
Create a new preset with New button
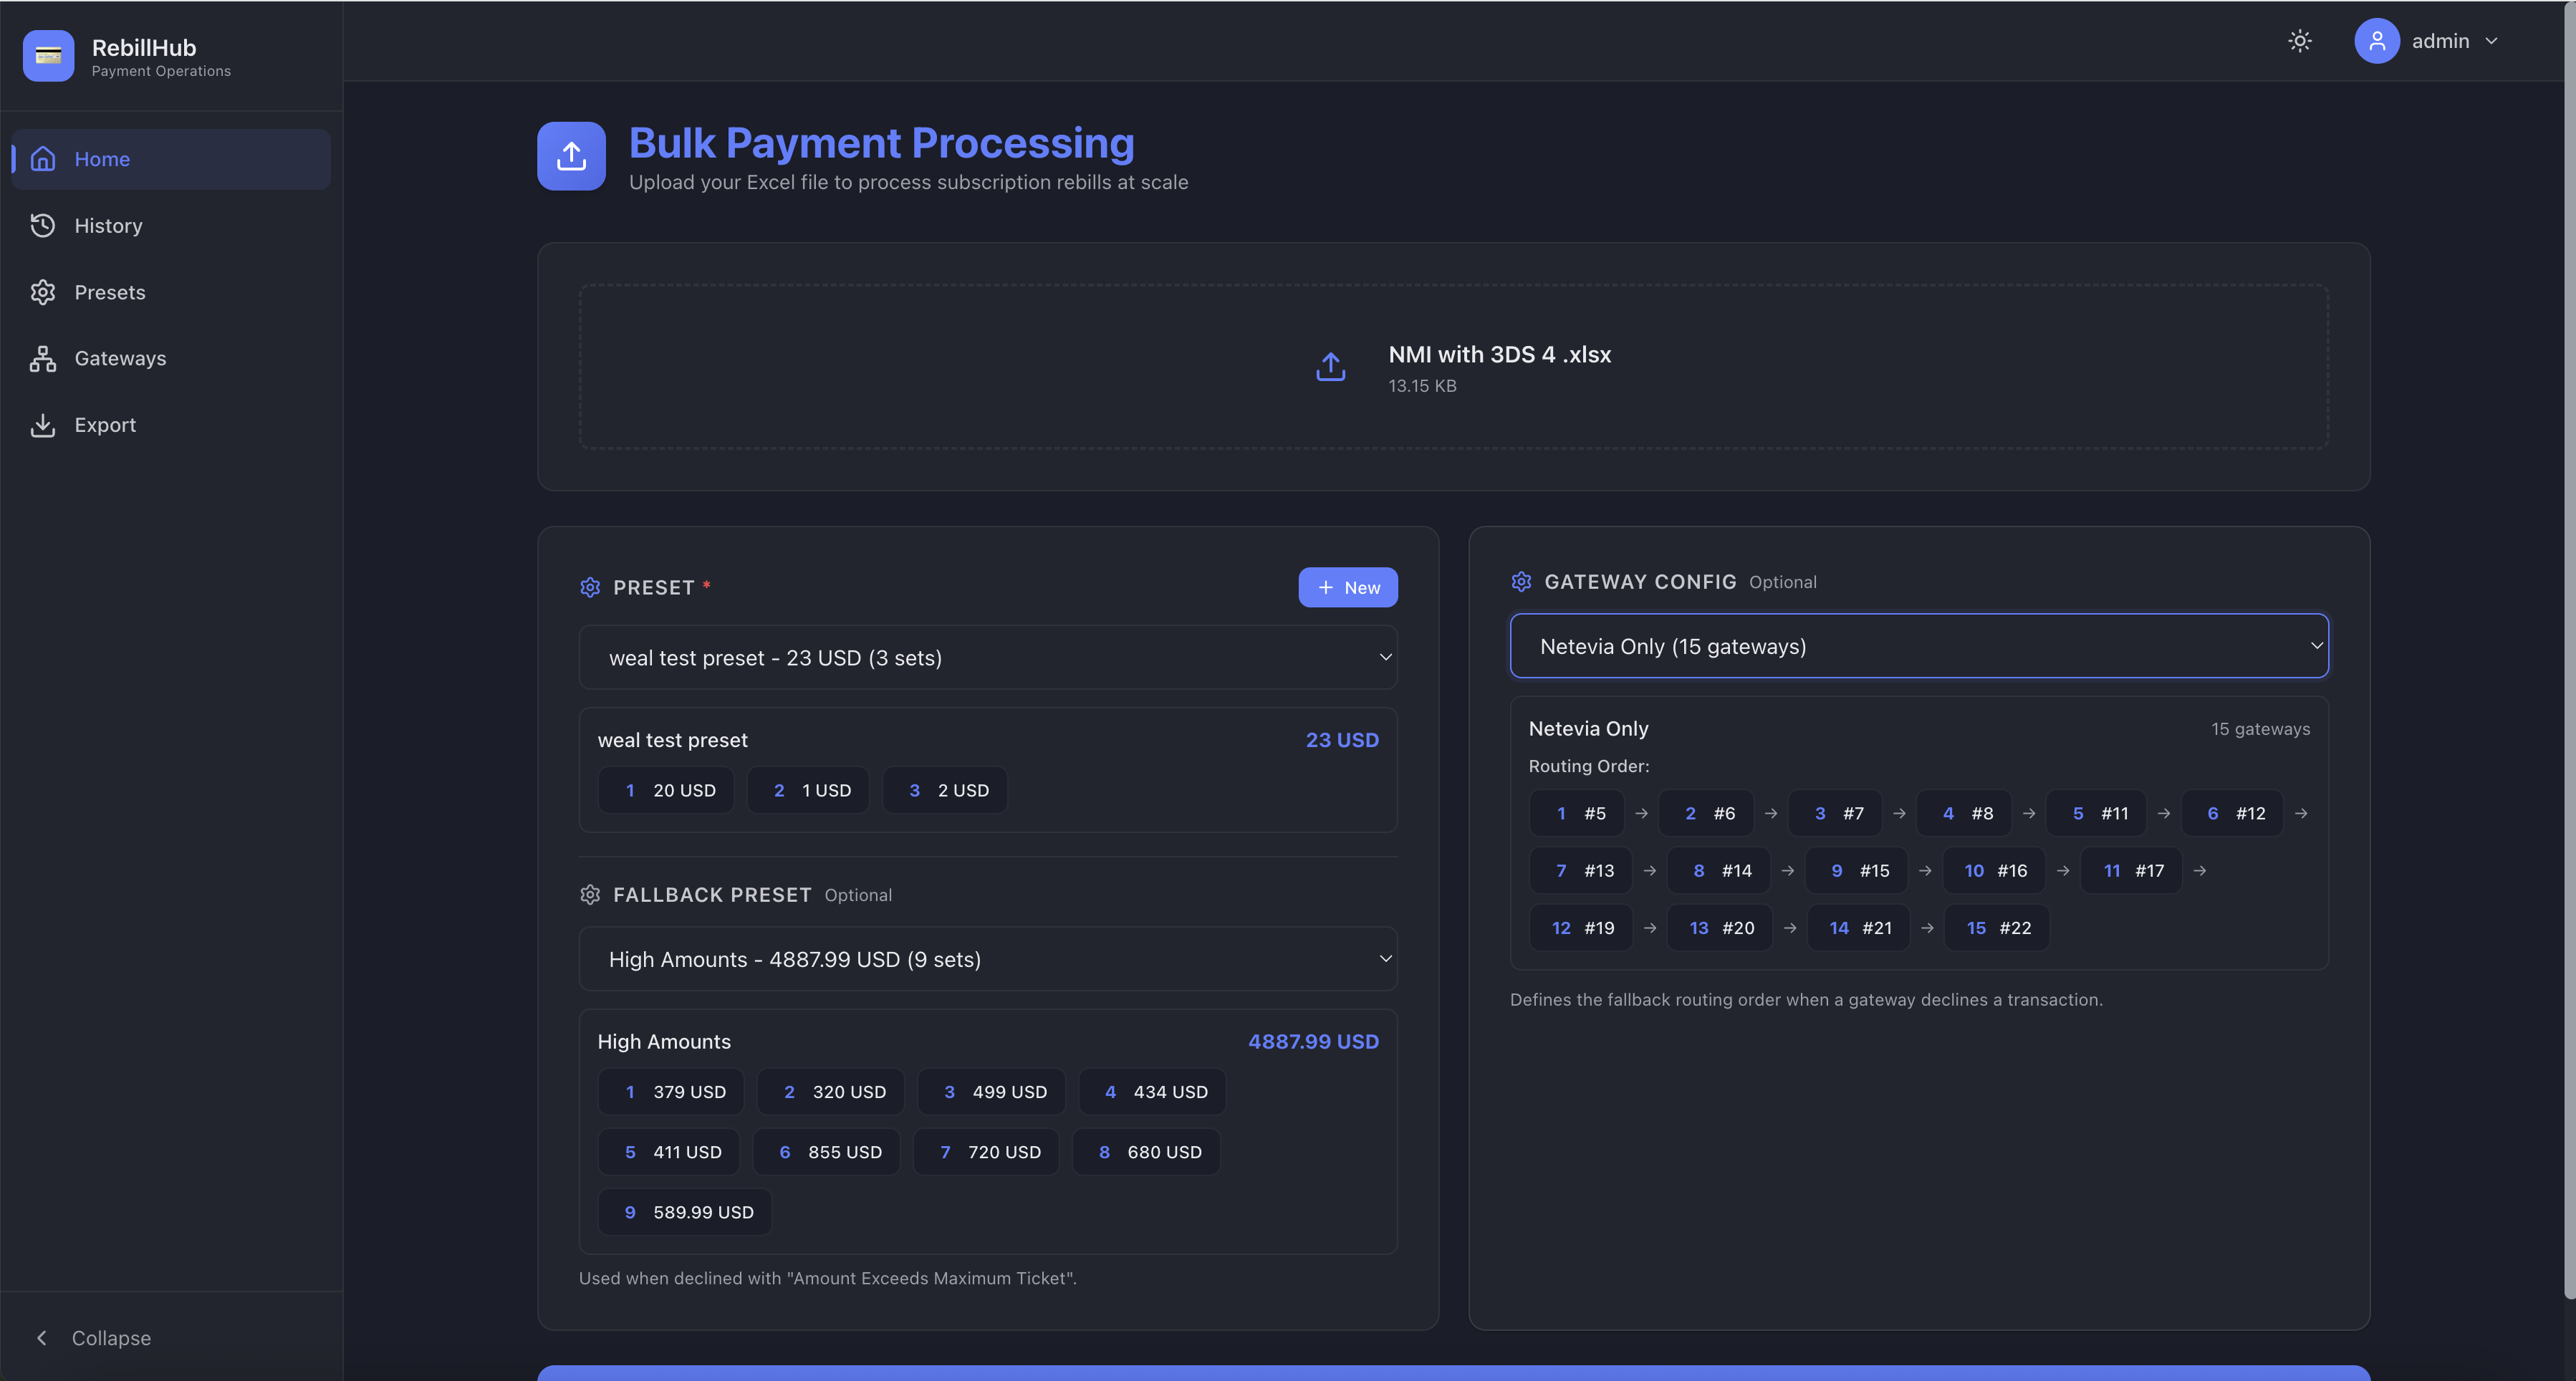point(1348,587)
